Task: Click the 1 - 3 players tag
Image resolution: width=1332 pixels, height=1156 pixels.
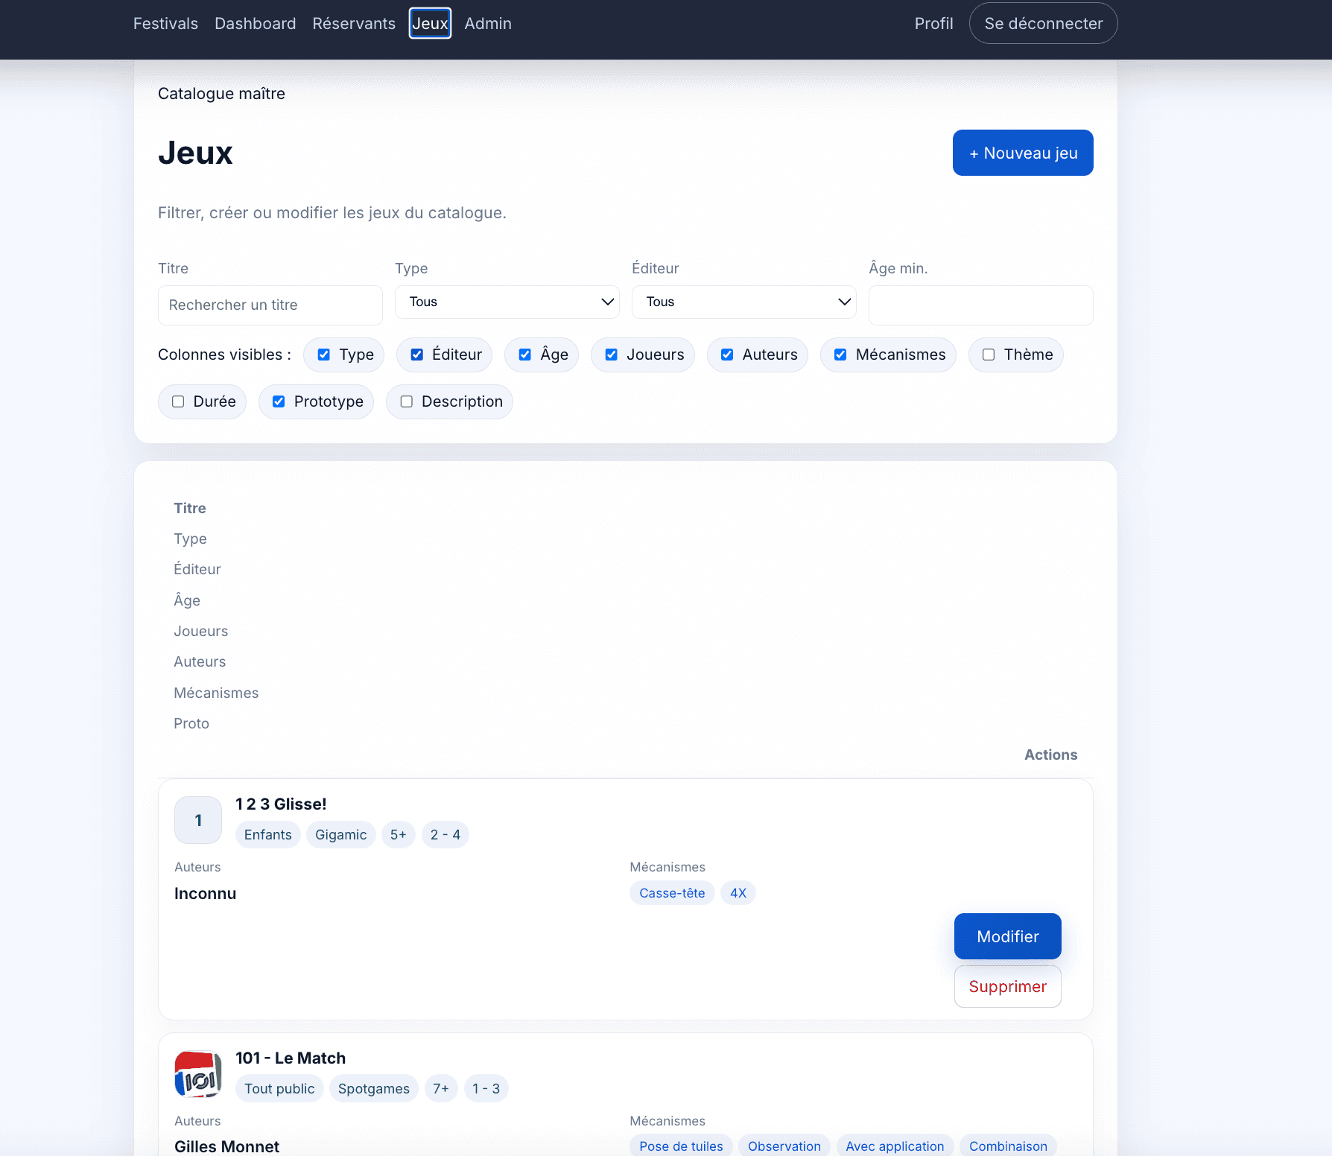Action: 486,1088
